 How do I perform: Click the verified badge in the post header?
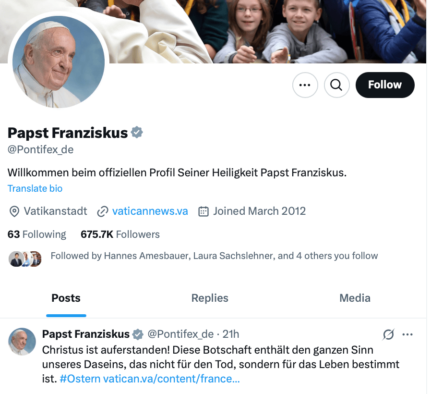pos(138,334)
